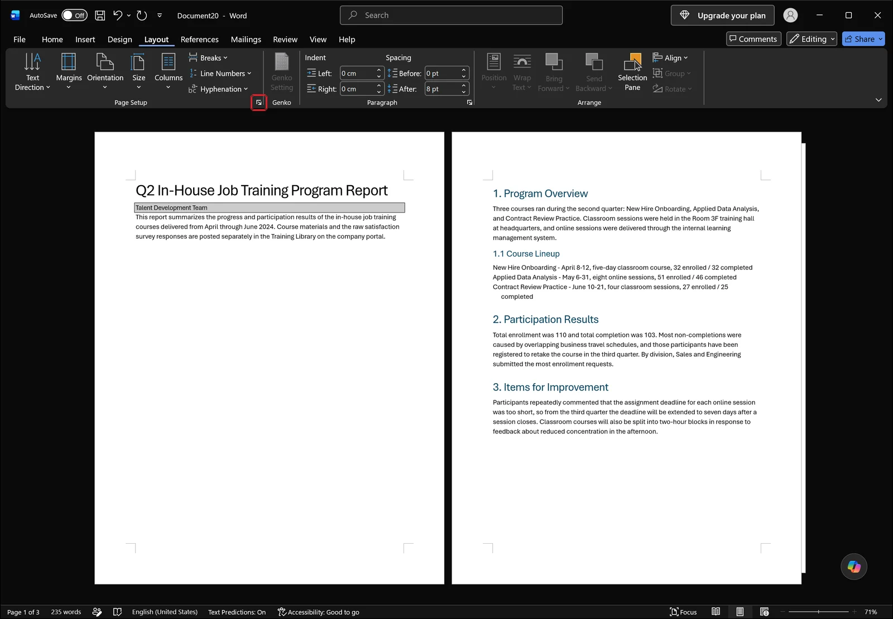
Task: Open the File menu
Action: pos(20,40)
